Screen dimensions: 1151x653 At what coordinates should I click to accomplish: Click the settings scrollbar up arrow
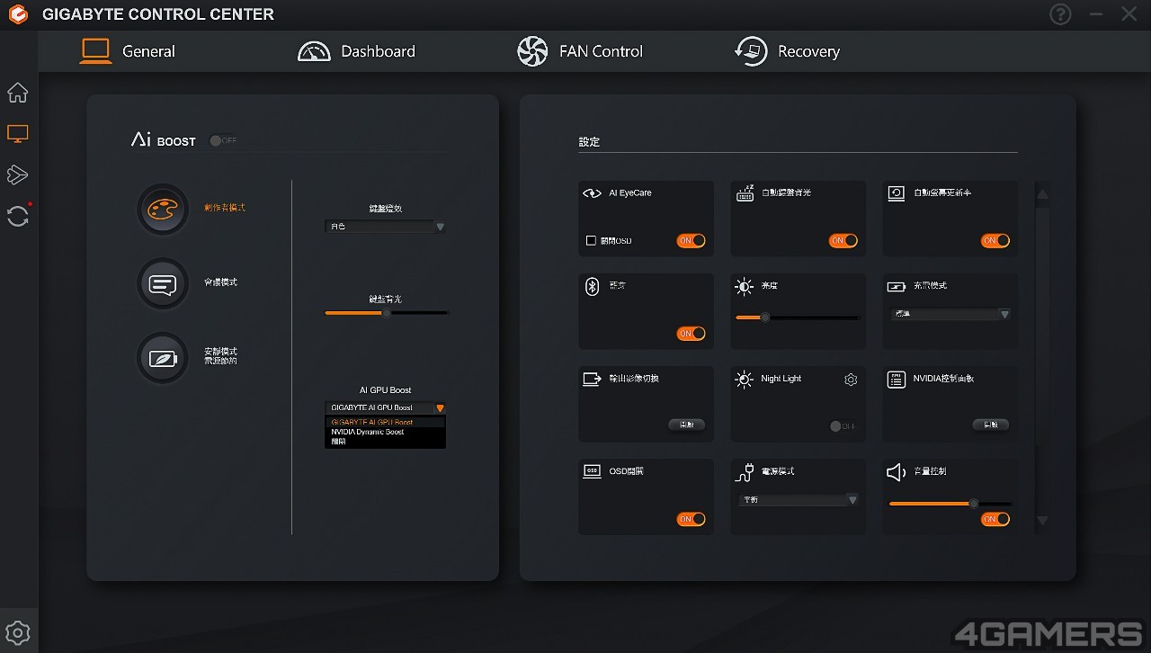tap(1043, 193)
